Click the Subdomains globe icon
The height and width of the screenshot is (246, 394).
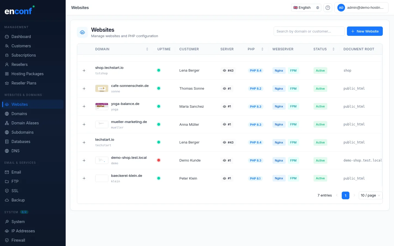pos(7,132)
